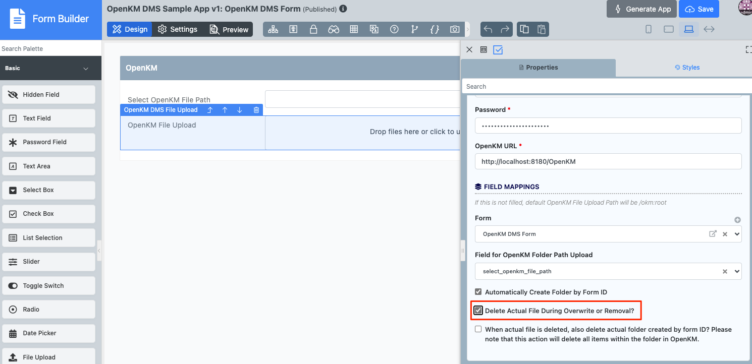Open the Preview tab
The image size is (752, 364).
229,29
